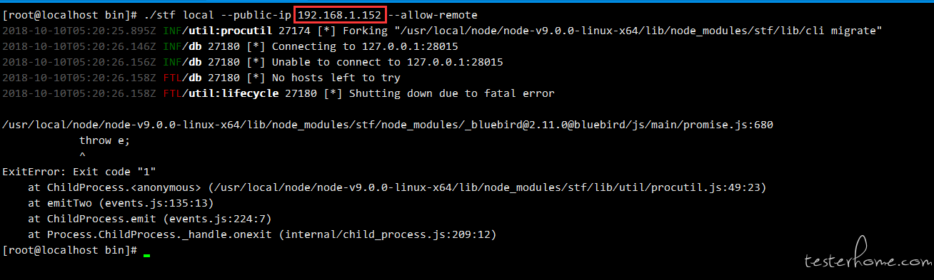
Task: Click the ExitError: Exit code "1" line
Action: [x=79, y=172]
